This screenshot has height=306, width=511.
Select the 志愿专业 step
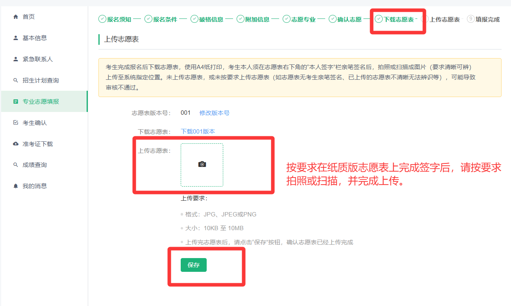[x=303, y=19]
